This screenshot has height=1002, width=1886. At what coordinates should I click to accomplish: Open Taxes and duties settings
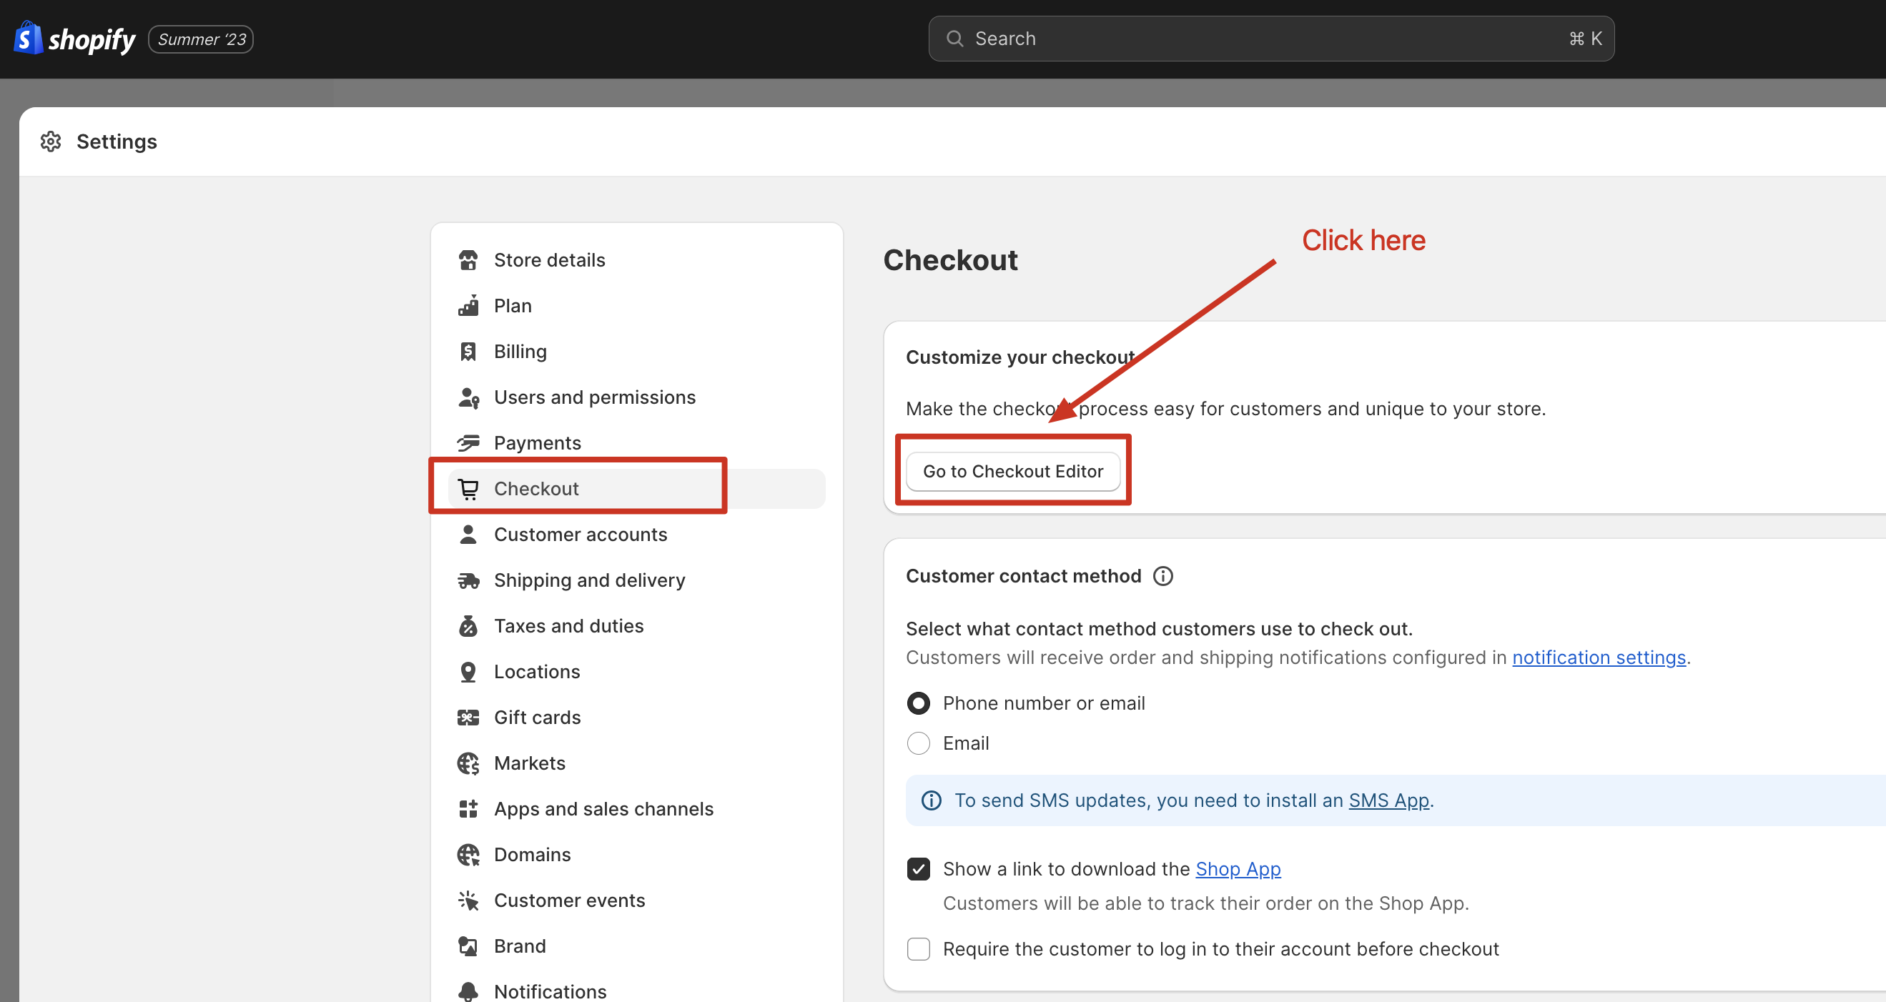click(568, 626)
